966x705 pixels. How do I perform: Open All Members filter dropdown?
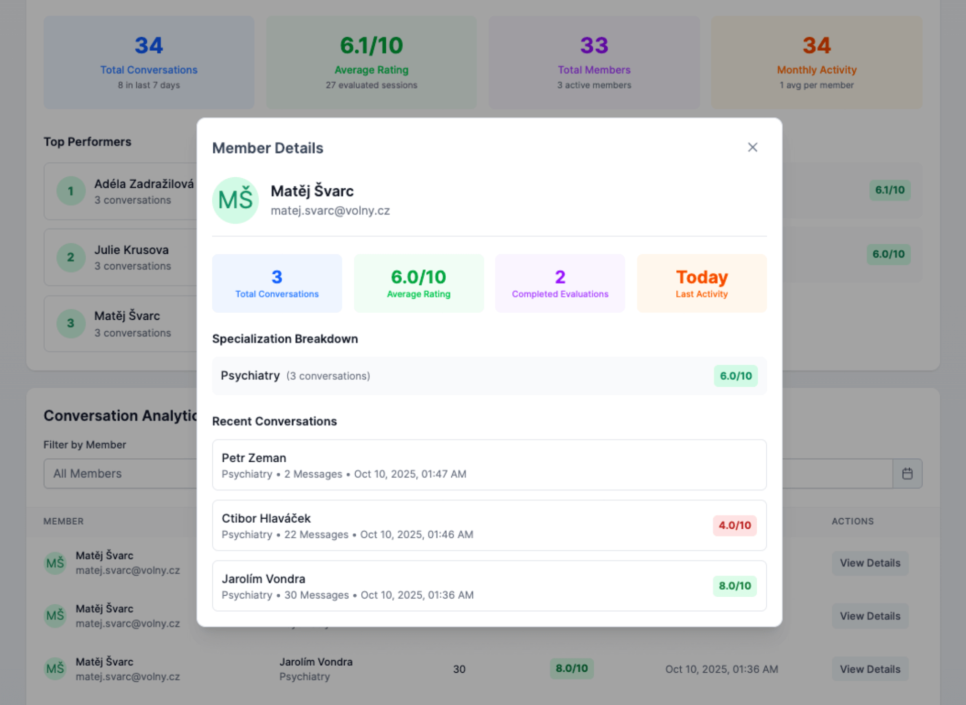coord(121,473)
